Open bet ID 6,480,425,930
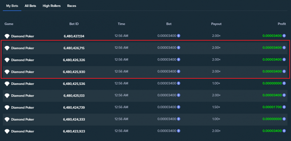This screenshot has height=141, width=291. [x=74, y=72]
